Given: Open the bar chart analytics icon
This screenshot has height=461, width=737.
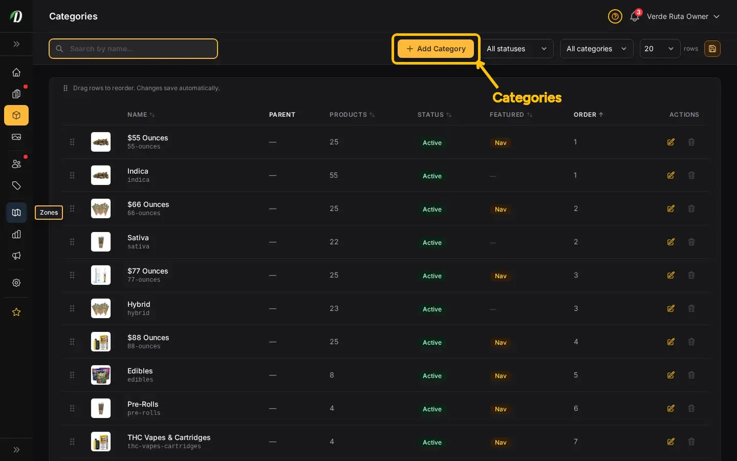Looking at the screenshot, I should pos(16,234).
